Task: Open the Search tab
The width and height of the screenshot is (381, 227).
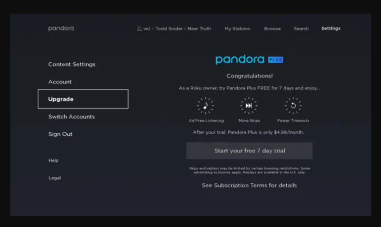Action: [x=301, y=29]
